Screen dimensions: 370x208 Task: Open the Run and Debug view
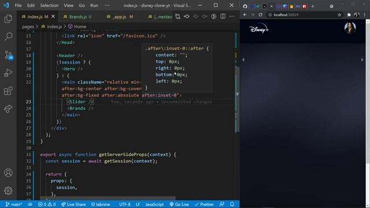tap(8, 73)
